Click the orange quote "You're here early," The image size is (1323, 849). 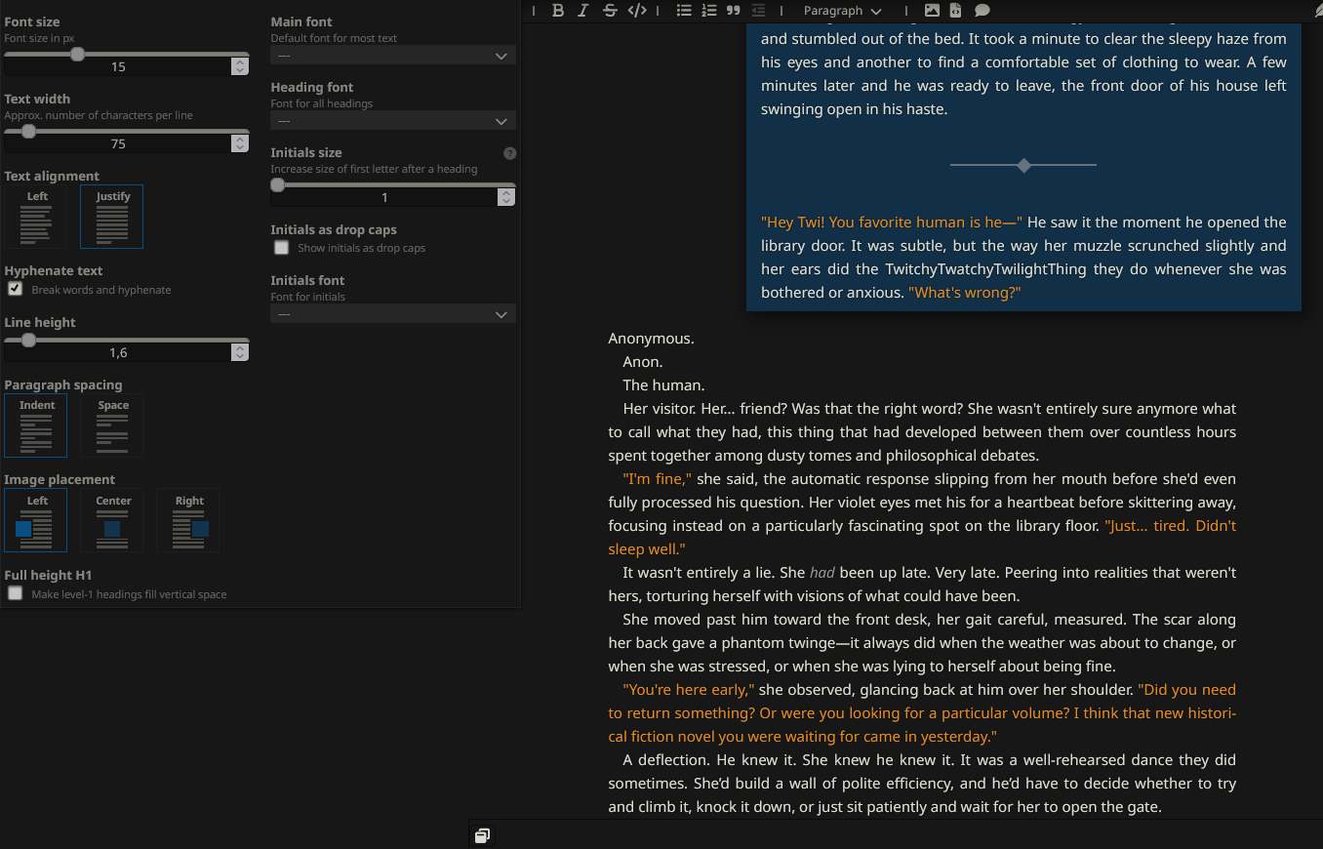(x=689, y=690)
